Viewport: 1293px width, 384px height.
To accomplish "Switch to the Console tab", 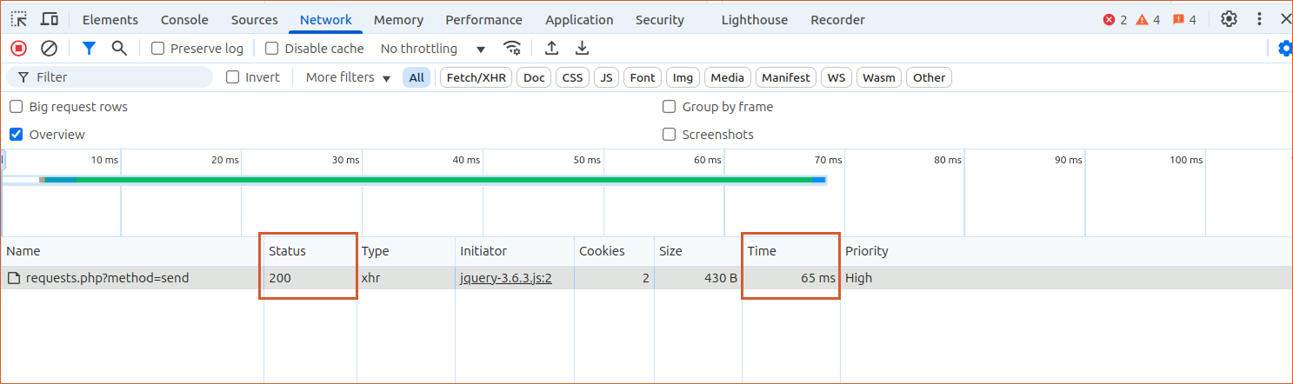I will pyautogui.click(x=184, y=19).
